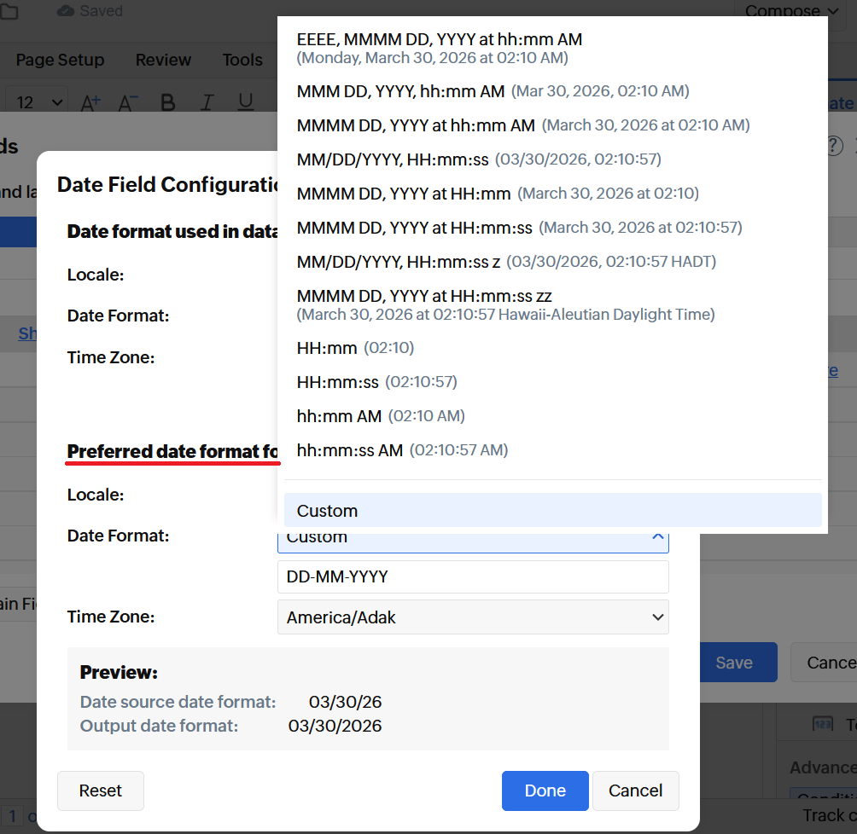
Task: Open the Page Setup menu
Action: (60, 60)
